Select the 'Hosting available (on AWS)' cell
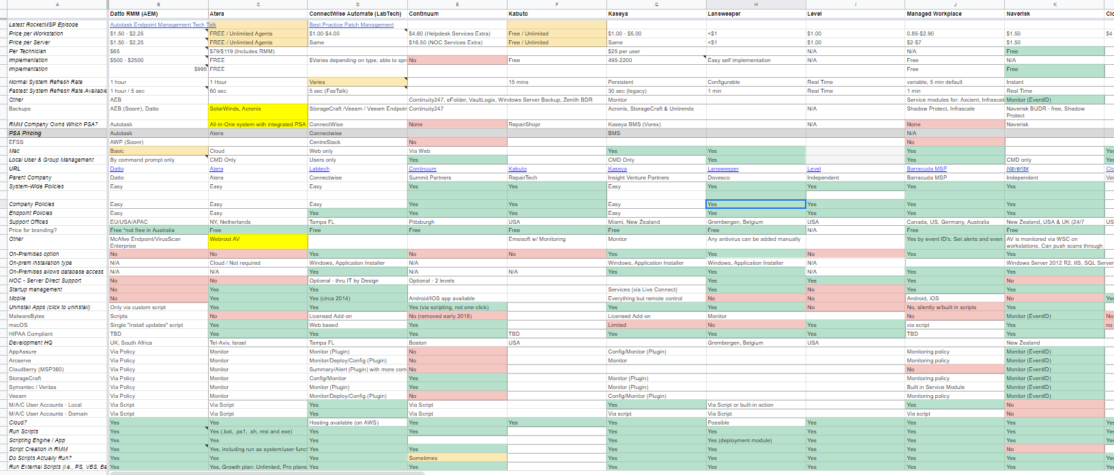 pos(357,422)
